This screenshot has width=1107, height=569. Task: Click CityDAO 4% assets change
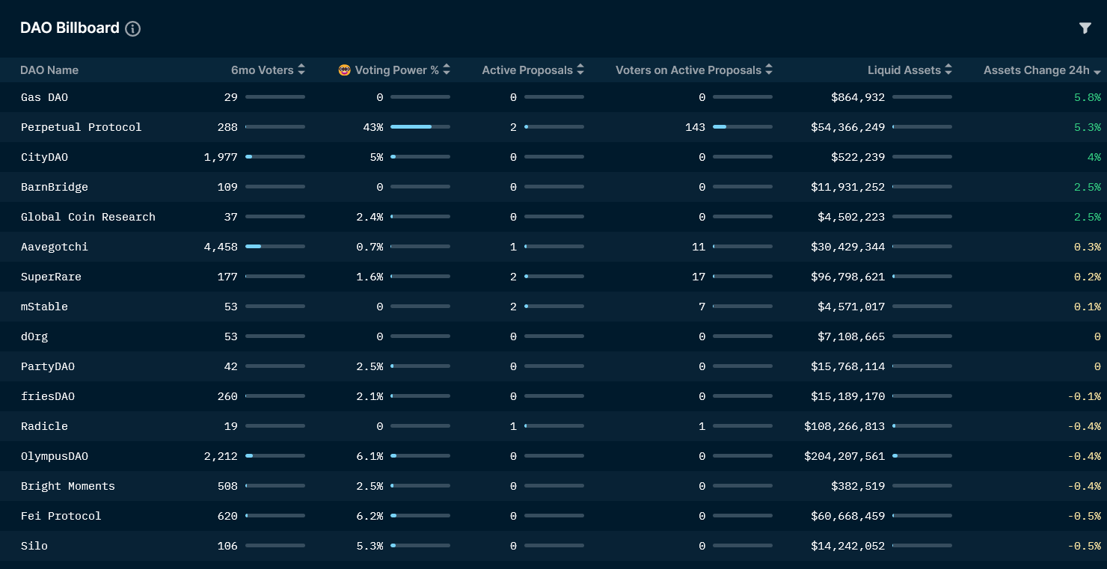[1094, 157]
